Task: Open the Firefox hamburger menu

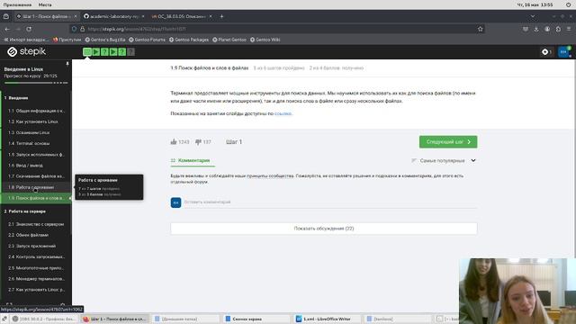Action: [569, 29]
